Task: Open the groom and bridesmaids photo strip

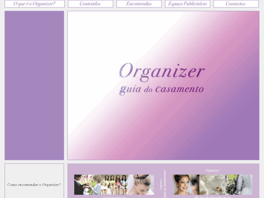Action: pos(114,185)
